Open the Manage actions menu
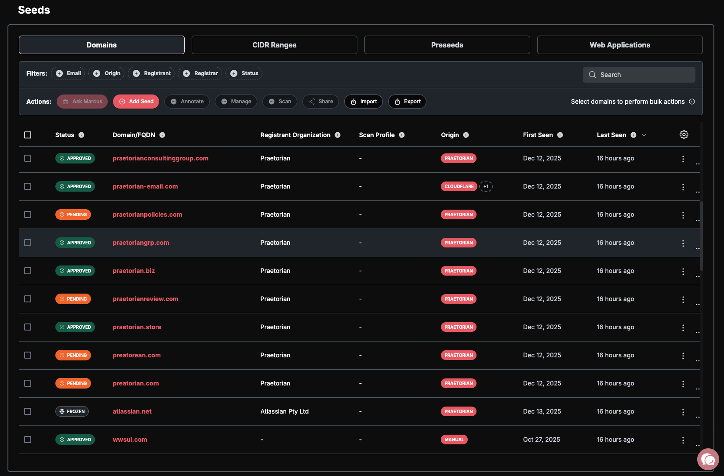Viewport: 724px width, 476px height. point(236,102)
